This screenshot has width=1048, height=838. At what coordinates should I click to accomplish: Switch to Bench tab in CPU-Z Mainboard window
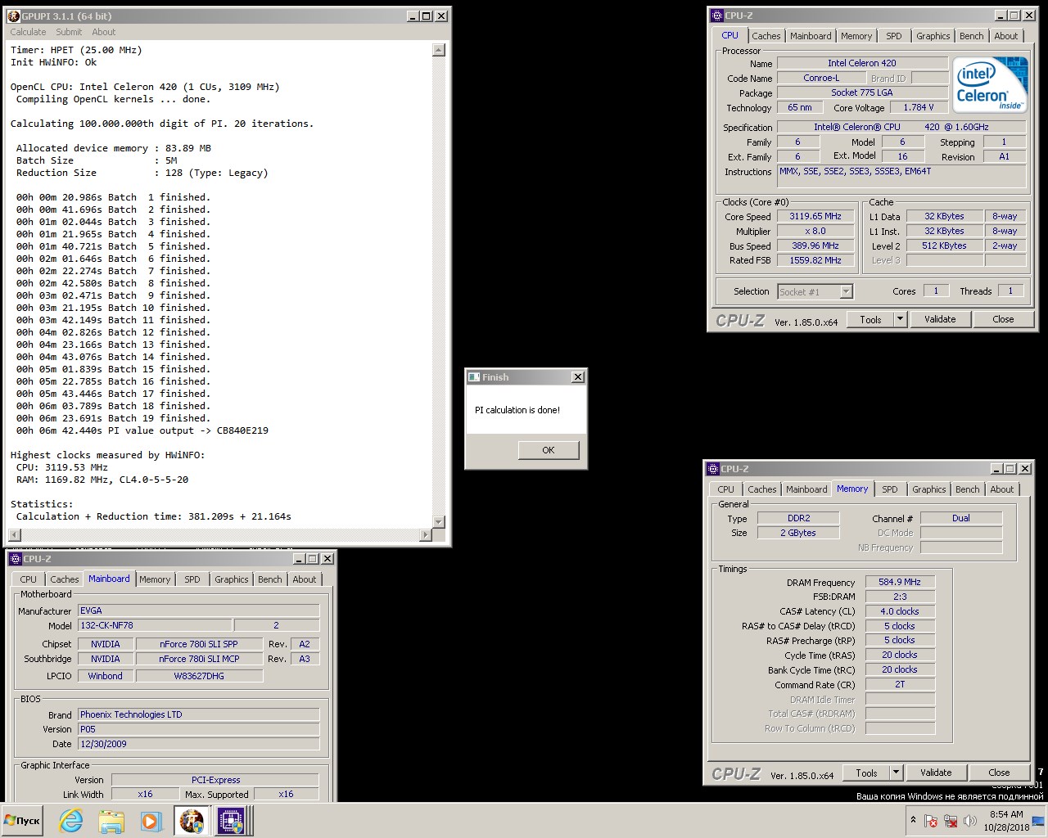pos(270,579)
